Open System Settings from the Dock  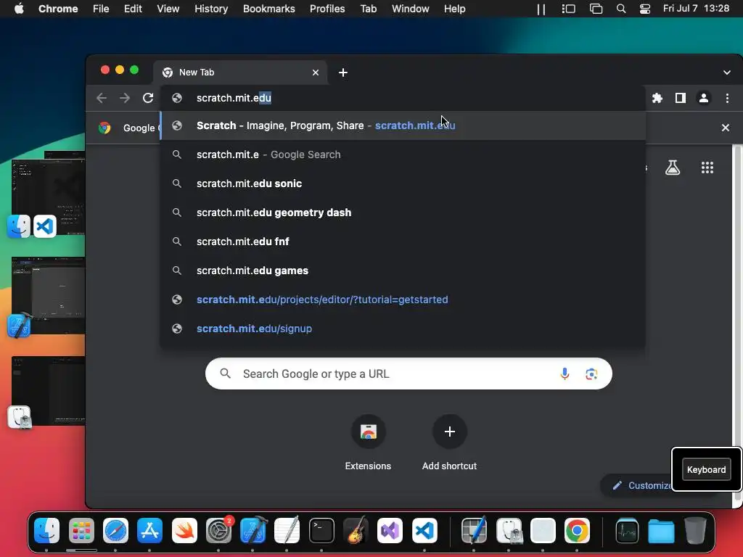(218, 530)
